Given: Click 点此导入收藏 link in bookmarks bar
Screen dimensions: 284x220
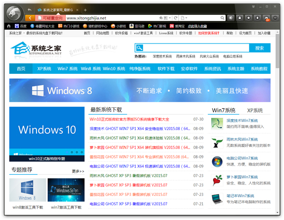Looking at the screenshot, I should [197, 26].
